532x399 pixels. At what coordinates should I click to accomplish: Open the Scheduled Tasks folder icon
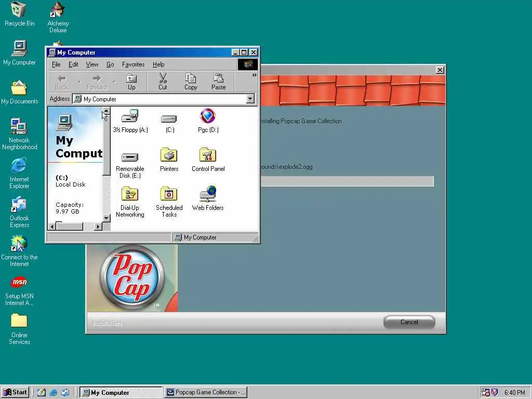pyautogui.click(x=169, y=202)
